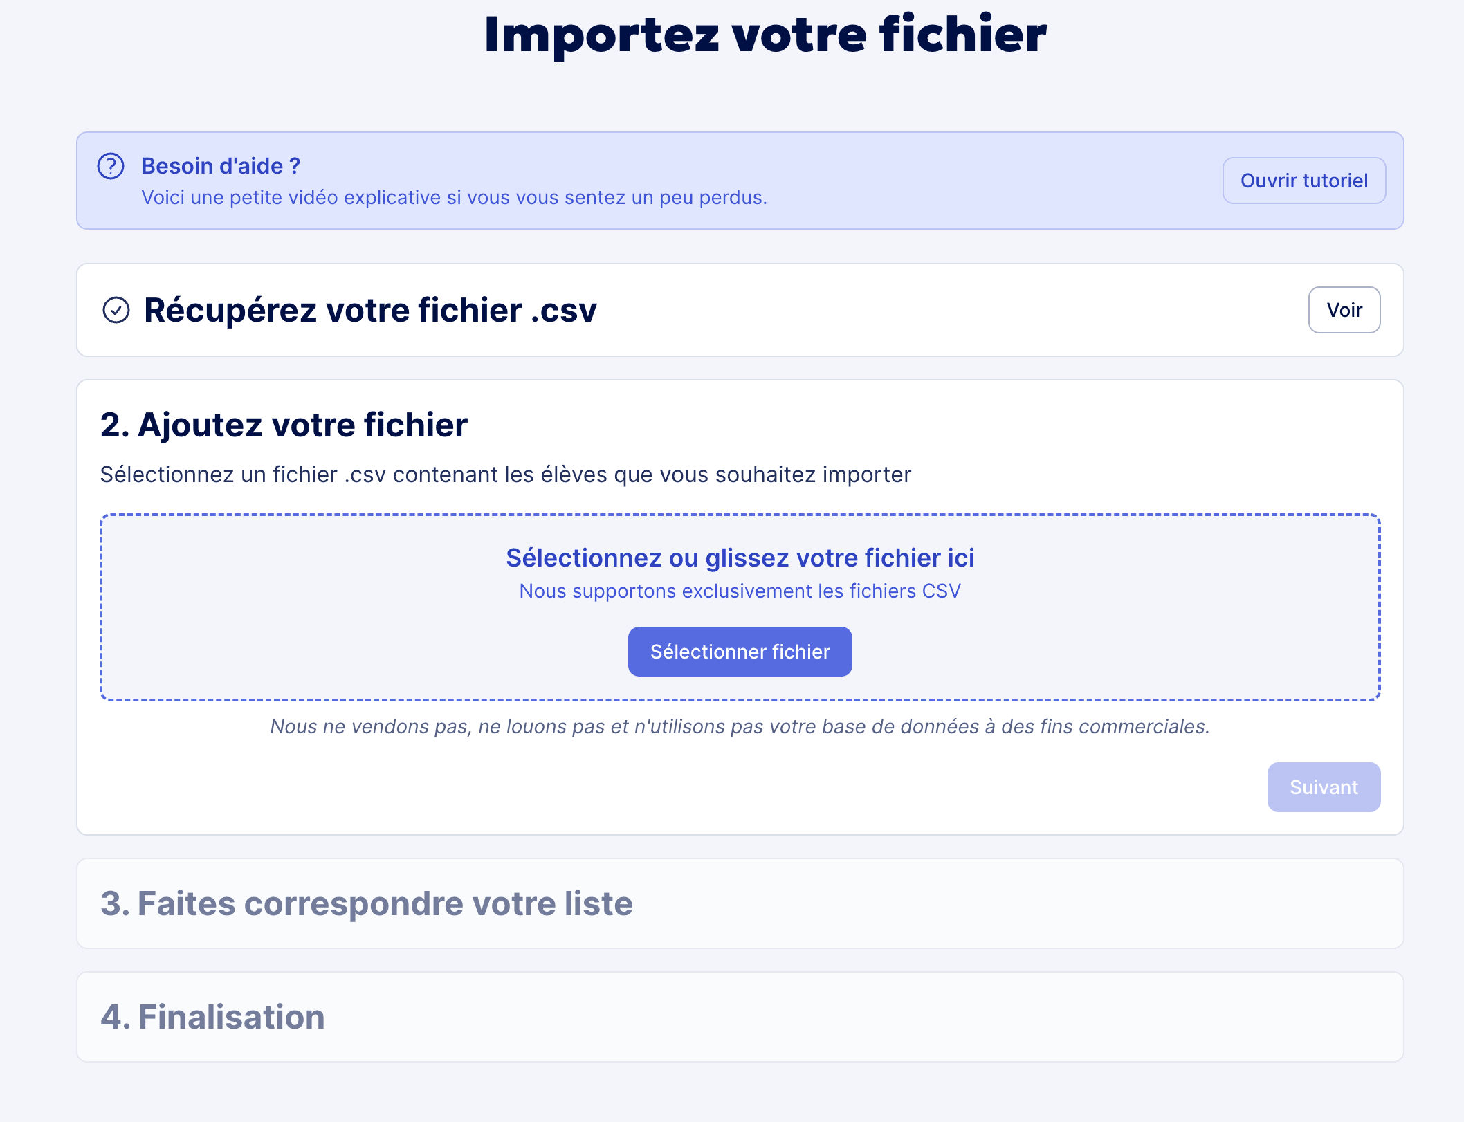Expand step 3 Faites correspondre votre liste
The height and width of the screenshot is (1122, 1464).
pyautogui.click(x=740, y=903)
